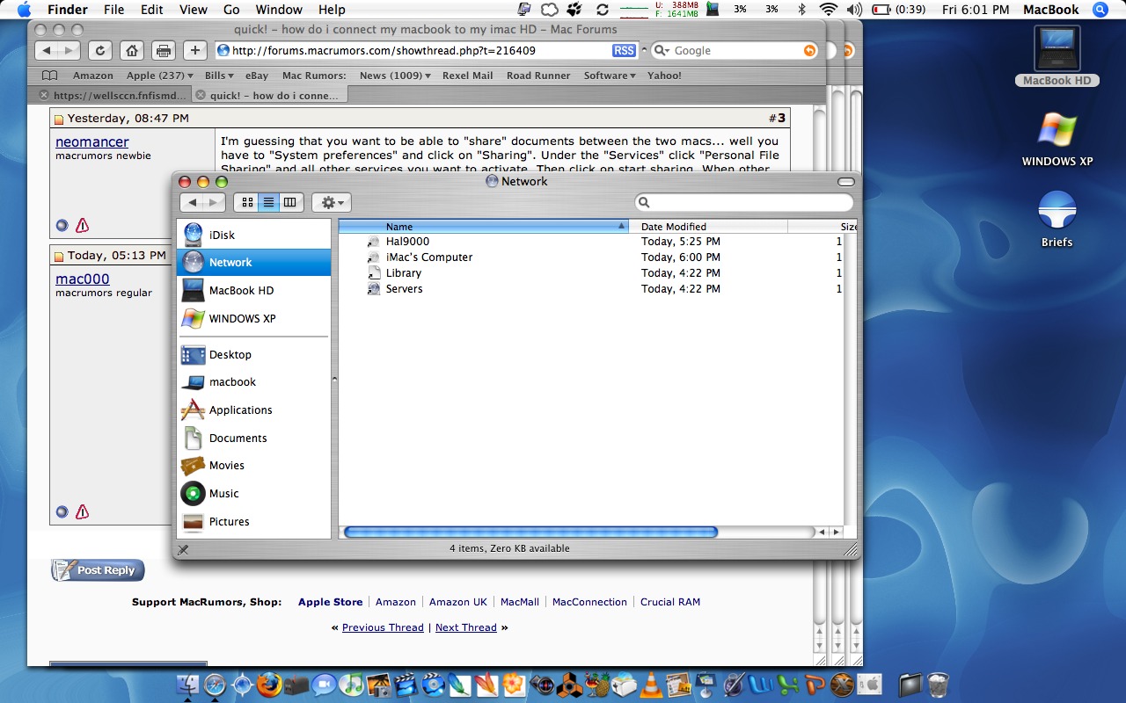Switch Finder window to icon view
The image size is (1126, 703).
tap(247, 203)
